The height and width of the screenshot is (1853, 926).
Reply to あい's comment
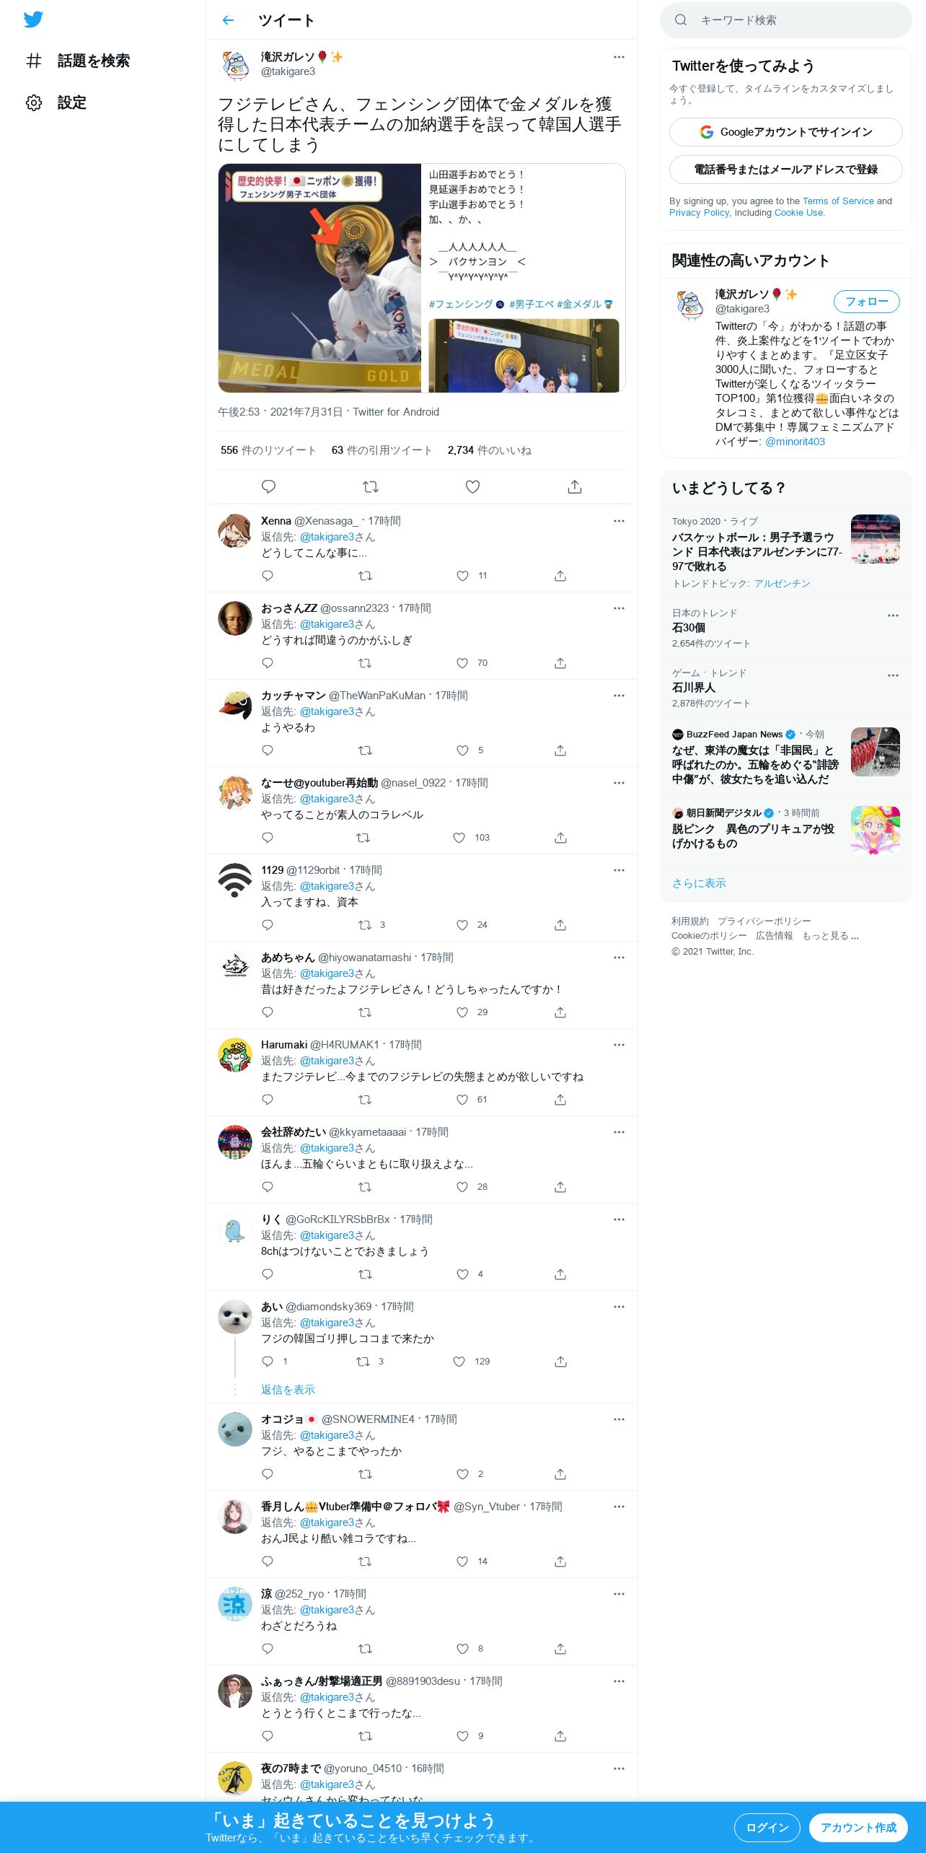268,1362
